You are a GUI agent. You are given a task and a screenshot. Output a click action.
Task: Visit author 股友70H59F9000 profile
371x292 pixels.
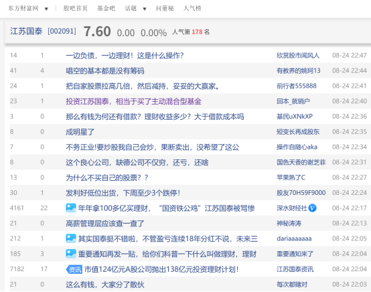301,193
